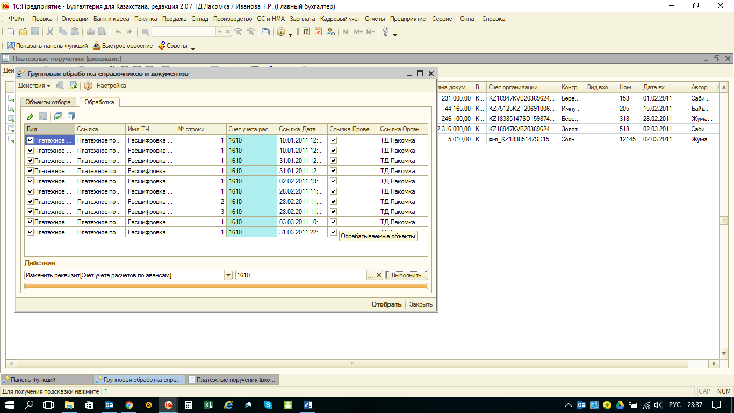This screenshot has width=734, height=413.
Task: Toggle Ссылка.Проведен checkbox in 03.03.2011 row
Action: 334,222
